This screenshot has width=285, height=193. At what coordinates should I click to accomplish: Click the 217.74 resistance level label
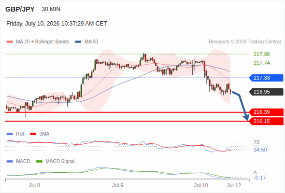coord(261,63)
